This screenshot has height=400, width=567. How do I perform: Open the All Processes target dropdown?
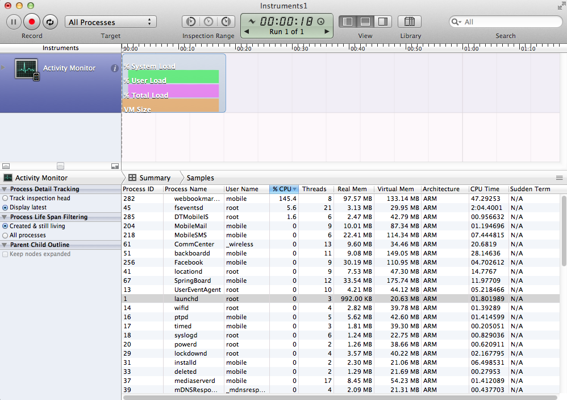click(x=110, y=22)
